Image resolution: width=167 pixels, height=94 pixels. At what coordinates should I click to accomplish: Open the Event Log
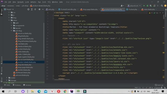point(159,85)
